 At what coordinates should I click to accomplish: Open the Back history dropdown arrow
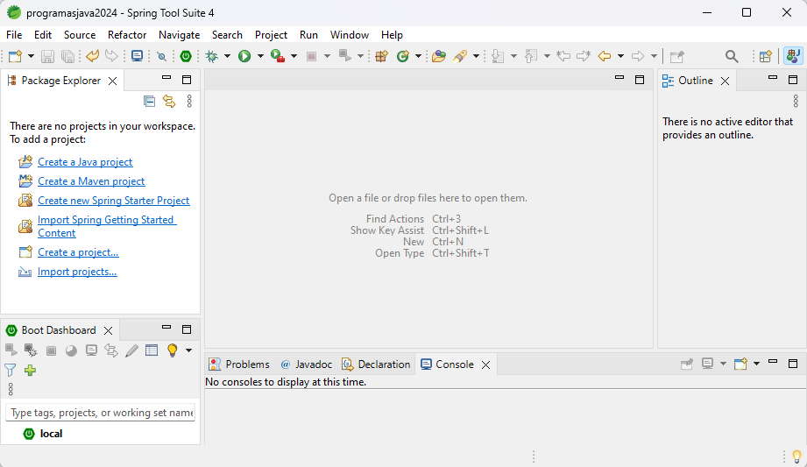620,56
